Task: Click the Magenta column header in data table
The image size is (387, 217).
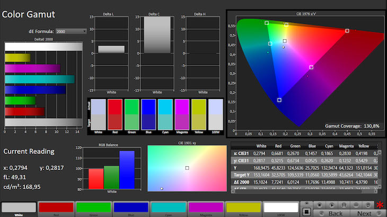Action: 346,146
